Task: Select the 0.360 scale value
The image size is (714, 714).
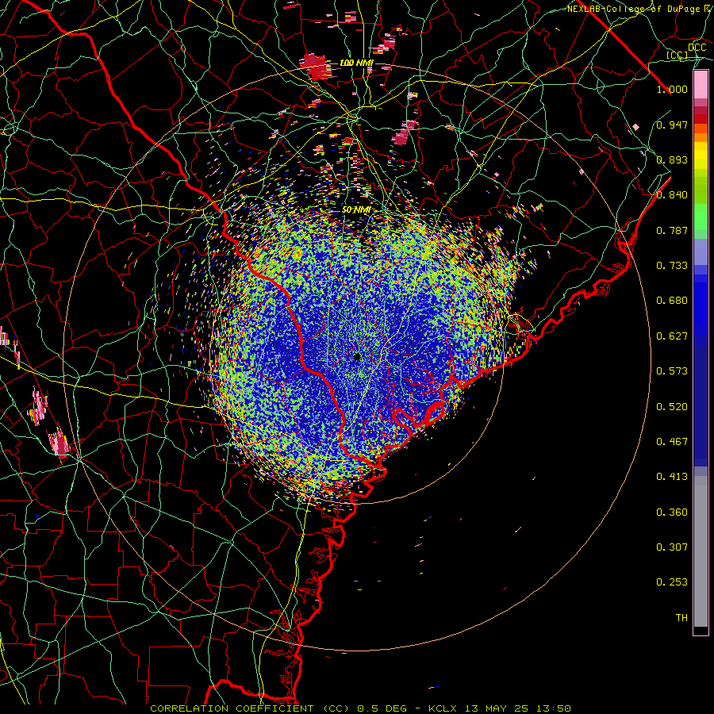Action: click(672, 512)
